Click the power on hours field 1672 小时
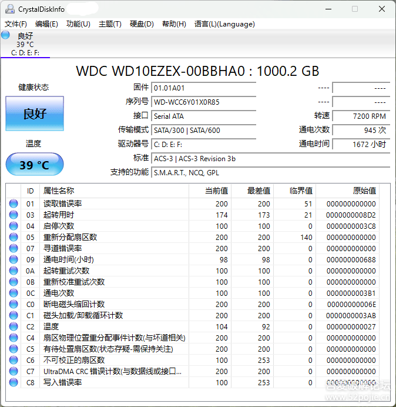 [x=361, y=144]
